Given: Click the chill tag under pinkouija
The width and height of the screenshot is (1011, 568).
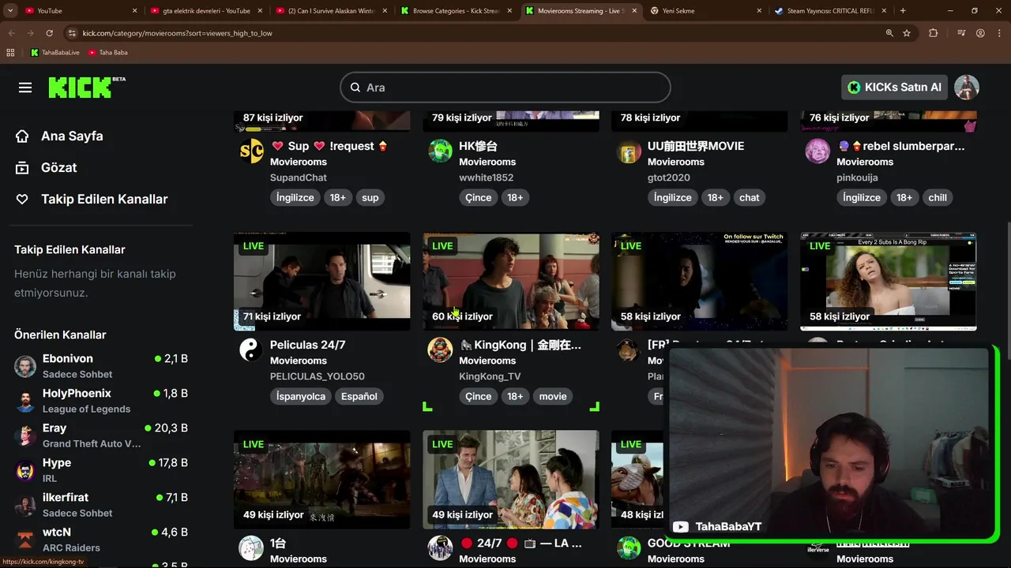Looking at the screenshot, I should (x=938, y=197).
